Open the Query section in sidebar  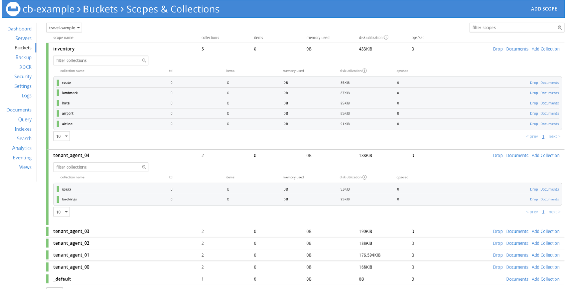coord(25,119)
